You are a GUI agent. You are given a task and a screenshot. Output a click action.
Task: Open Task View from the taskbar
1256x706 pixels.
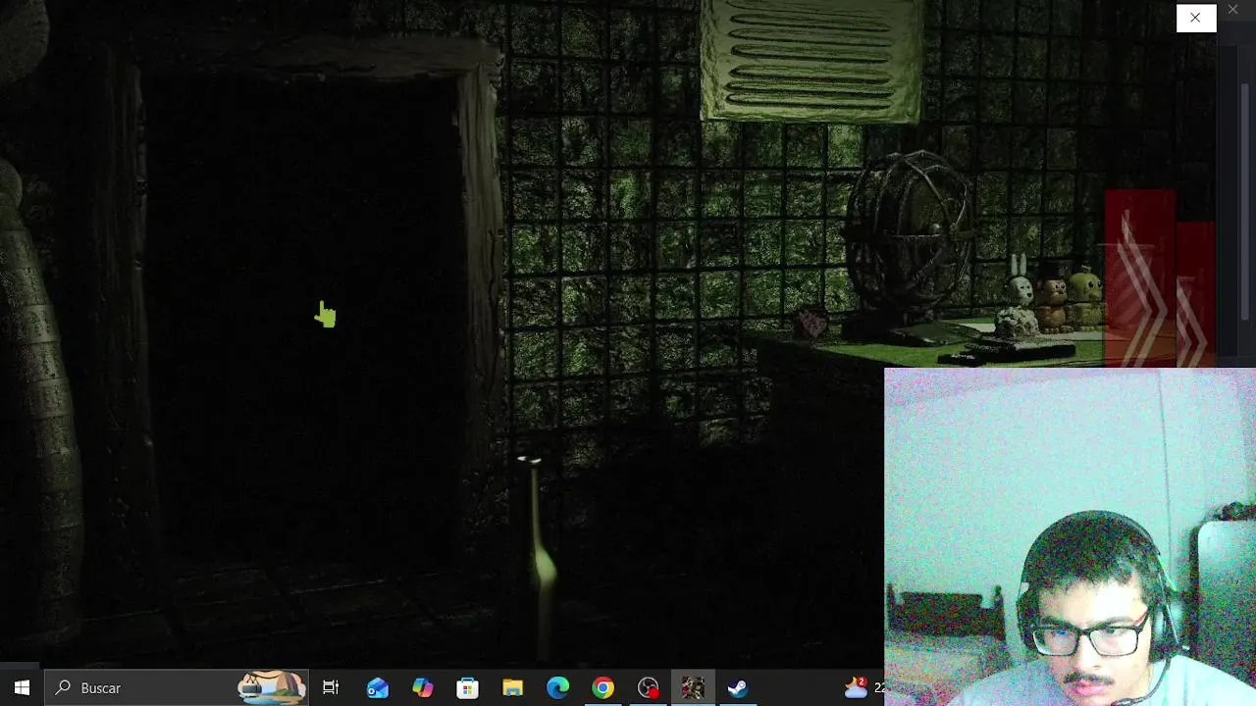pyautogui.click(x=331, y=687)
